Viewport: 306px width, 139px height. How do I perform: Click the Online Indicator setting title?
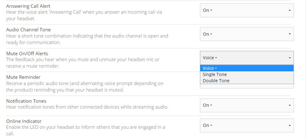(x=24, y=121)
